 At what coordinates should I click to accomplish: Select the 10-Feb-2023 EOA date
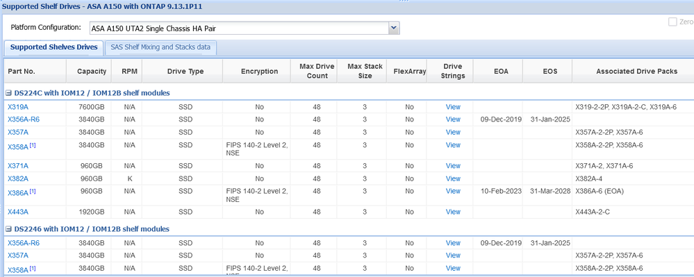click(501, 191)
